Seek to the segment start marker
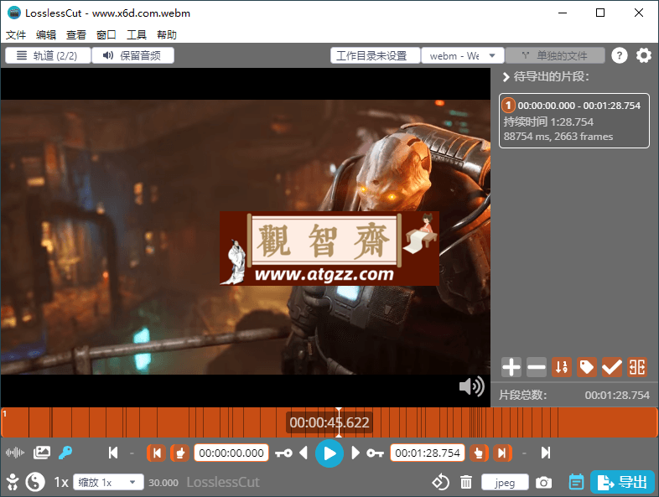 coord(156,453)
